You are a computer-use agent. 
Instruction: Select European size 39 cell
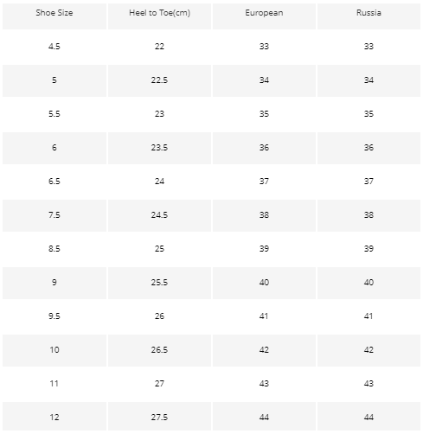pos(264,249)
